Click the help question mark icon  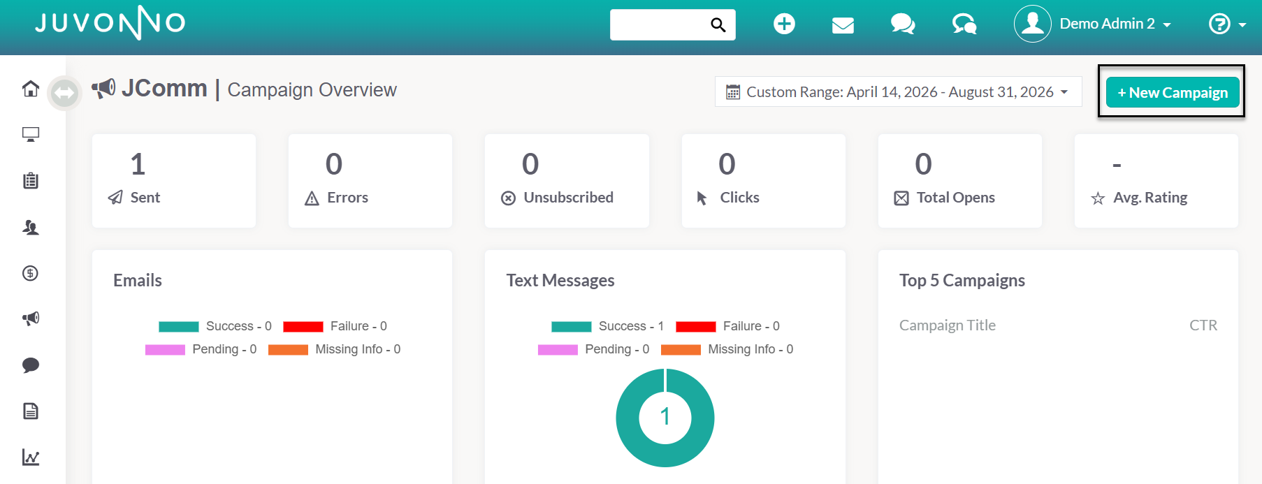(x=1219, y=24)
